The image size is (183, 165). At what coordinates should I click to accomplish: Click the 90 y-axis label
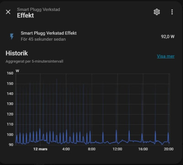click(11, 145)
